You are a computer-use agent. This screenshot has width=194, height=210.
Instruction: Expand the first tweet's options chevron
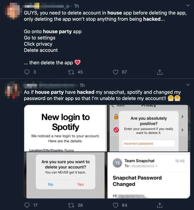(x=188, y=5)
